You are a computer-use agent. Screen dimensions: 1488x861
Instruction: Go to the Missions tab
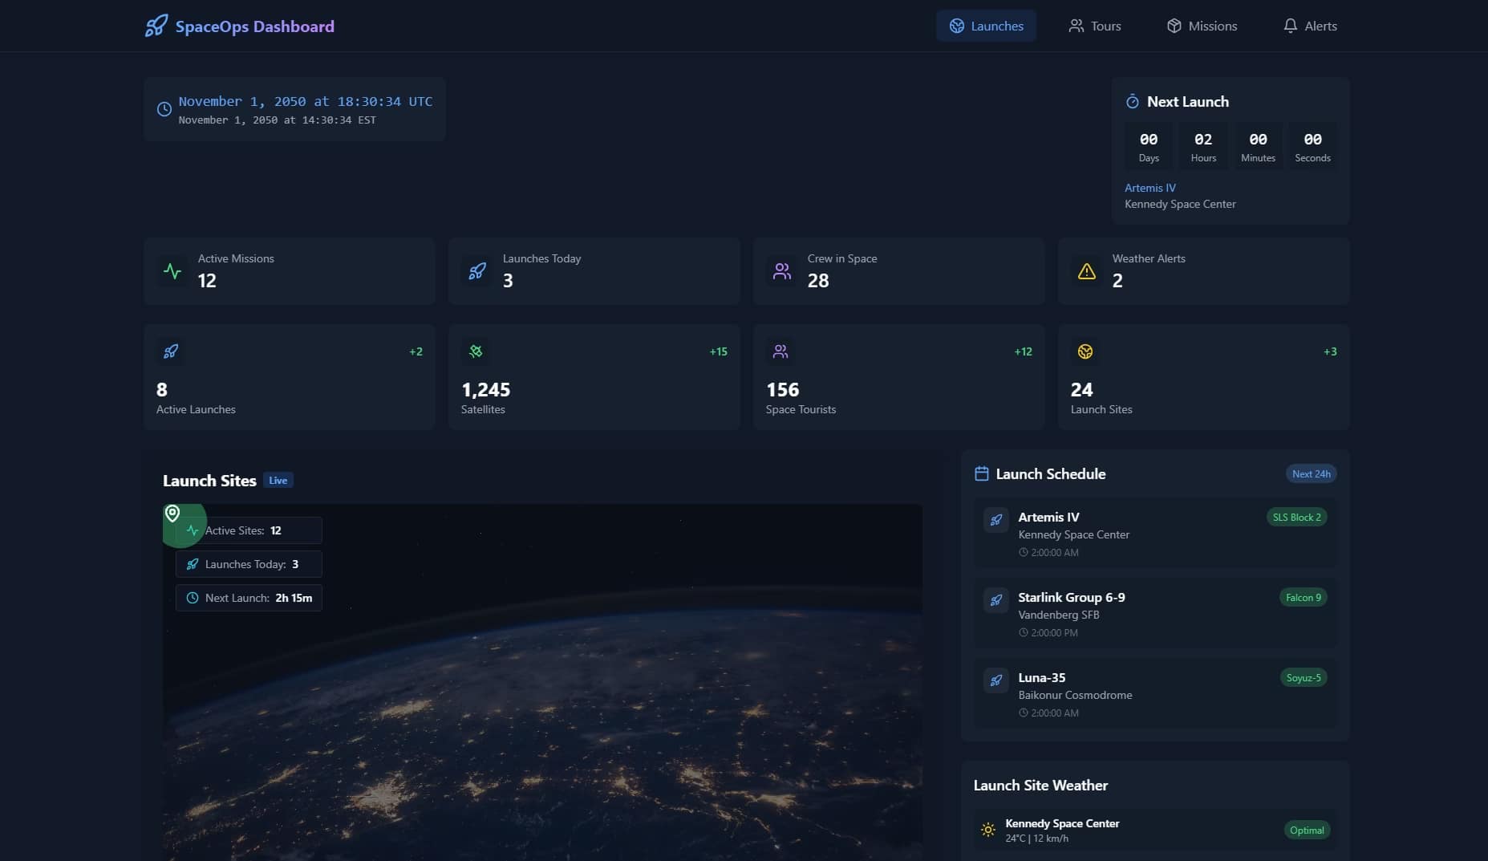[1202, 26]
